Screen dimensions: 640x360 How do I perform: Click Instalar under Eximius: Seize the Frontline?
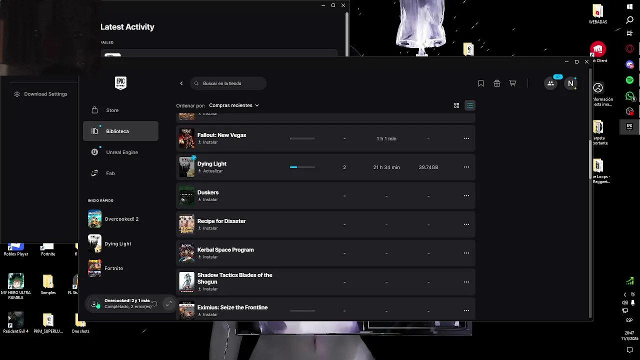[208, 314]
